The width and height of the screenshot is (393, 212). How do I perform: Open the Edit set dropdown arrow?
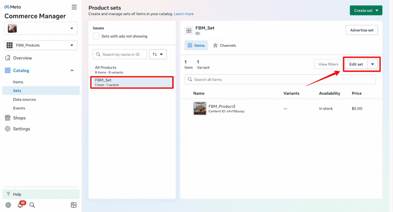point(373,64)
